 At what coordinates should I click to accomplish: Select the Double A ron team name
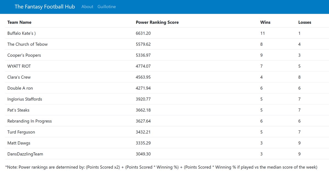pyautogui.click(x=20, y=88)
